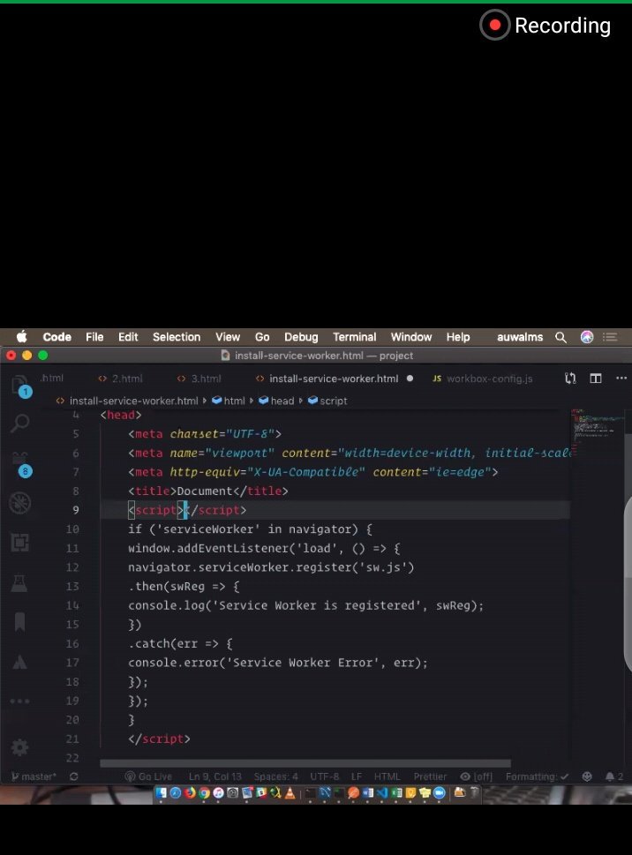The image size is (632, 855).
Task: Click the Prettier status item
Action: coord(430,776)
